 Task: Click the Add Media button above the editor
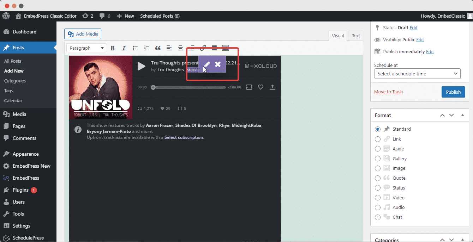click(x=83, y=34)
